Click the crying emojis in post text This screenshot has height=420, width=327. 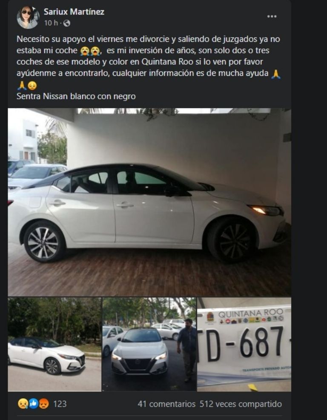pyautogui.click(x=90, y=51)
